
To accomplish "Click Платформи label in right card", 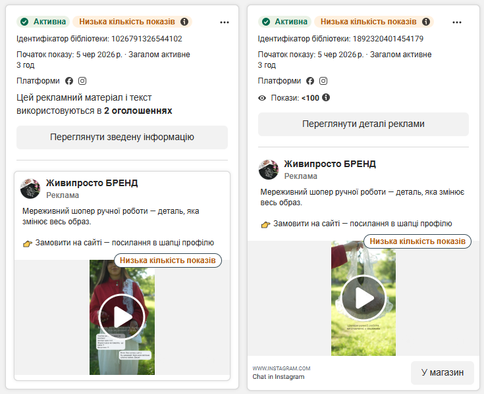I will [279, 81].
